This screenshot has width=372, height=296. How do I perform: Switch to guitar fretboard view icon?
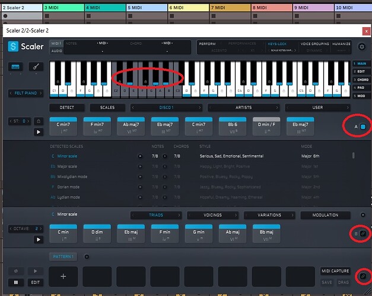(36, 67)
